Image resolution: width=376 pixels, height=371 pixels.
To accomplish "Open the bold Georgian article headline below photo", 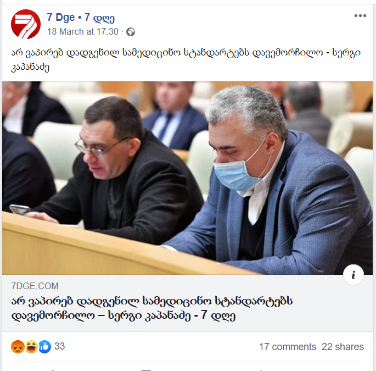I will [x=152, y=308].
